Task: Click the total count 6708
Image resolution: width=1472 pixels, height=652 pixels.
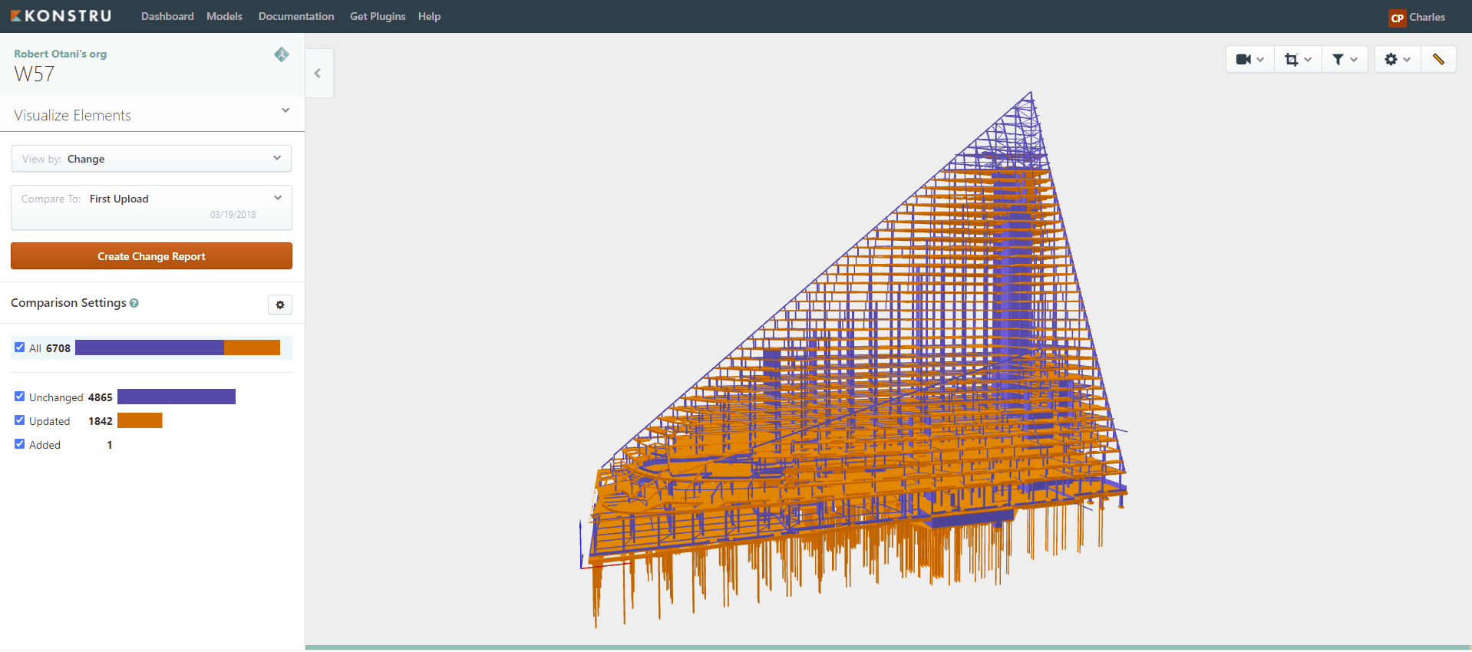Action: [x=58, y=348]
